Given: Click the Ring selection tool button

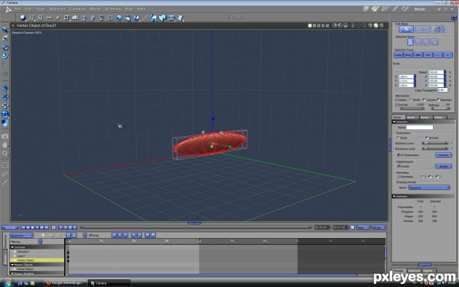Looking at the screenshot, I should click(x=409, y=55).
